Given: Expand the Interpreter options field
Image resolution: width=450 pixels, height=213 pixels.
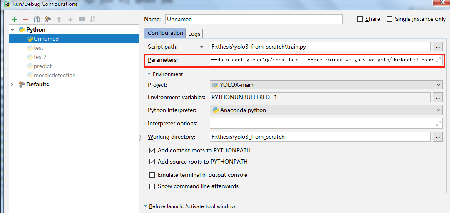Looking at the screenshot, I should pos(438,124).
